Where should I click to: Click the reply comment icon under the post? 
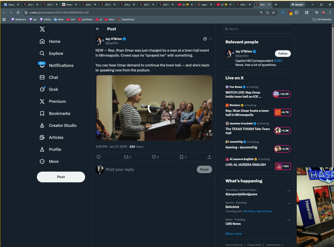point(99,157)
